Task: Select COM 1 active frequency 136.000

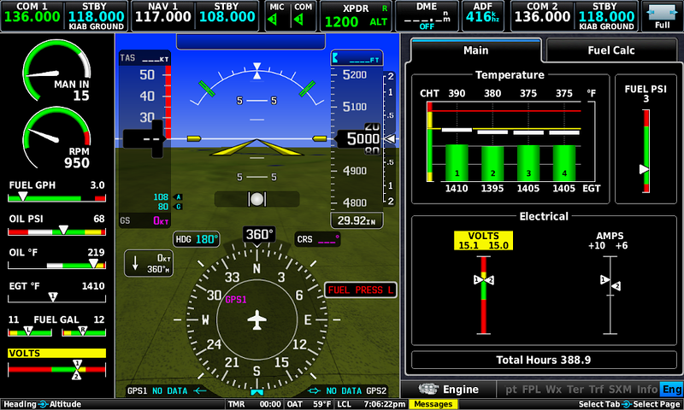Action: point(32,16)
